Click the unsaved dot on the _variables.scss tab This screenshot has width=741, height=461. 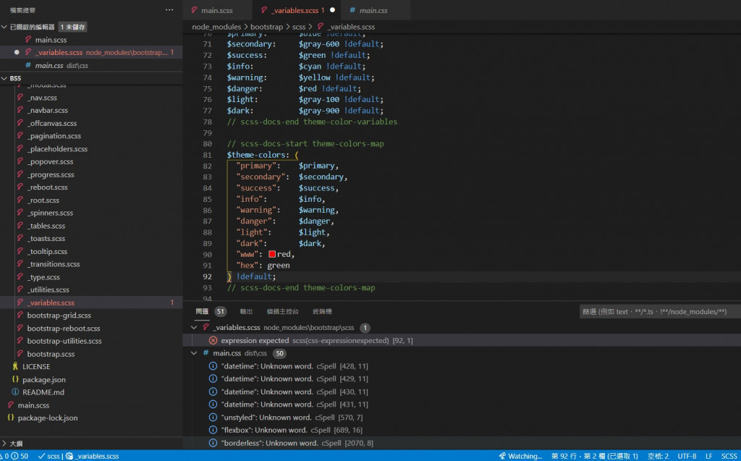coord(332,10)
